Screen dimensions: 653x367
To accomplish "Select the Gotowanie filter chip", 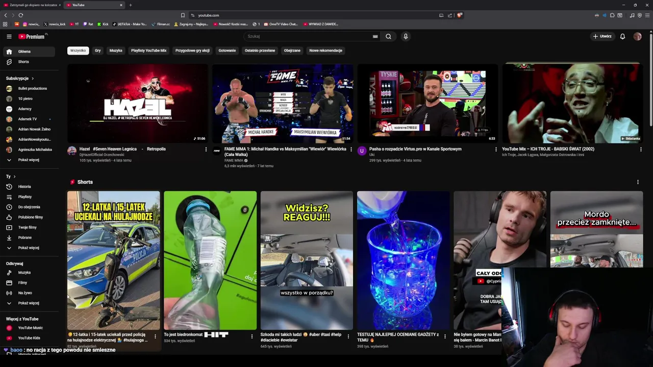I will click(x=227, y=50).
